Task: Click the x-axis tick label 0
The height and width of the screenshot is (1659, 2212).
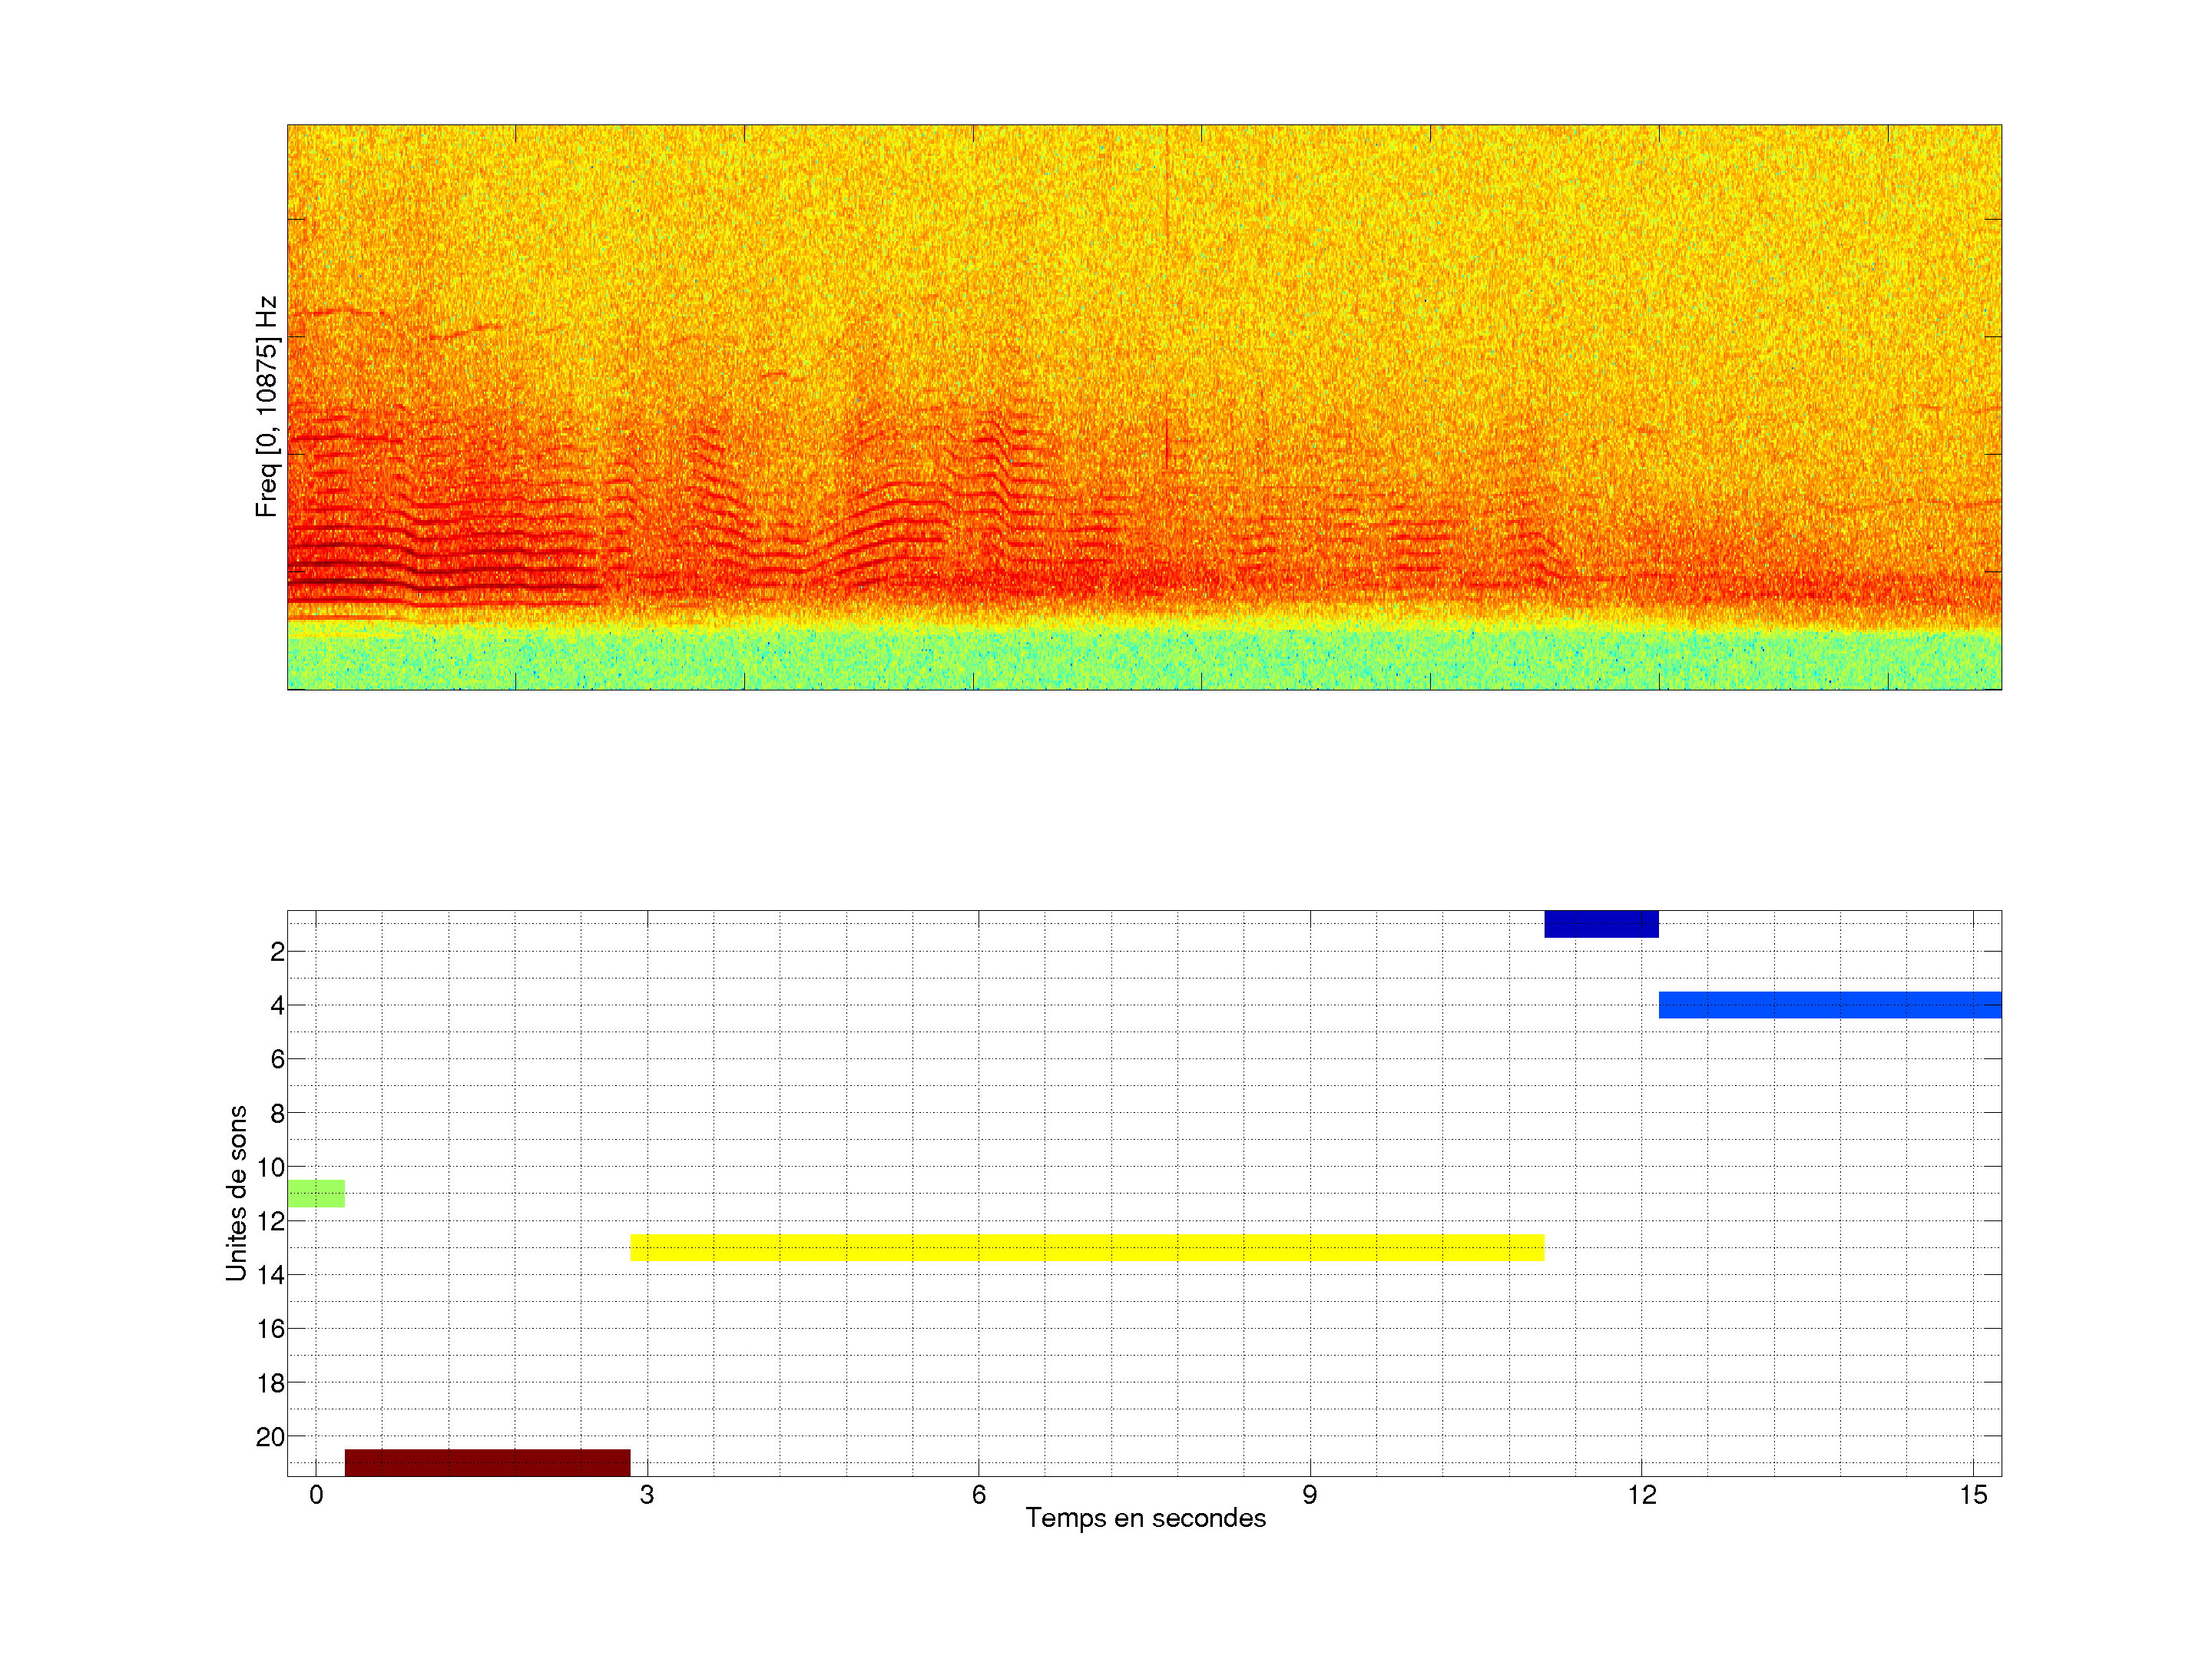Action: click(x=316, y=1495)
